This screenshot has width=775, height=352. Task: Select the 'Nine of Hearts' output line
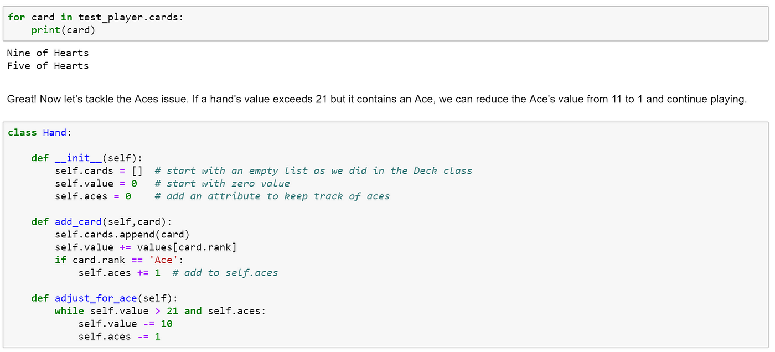pos(48,53)
